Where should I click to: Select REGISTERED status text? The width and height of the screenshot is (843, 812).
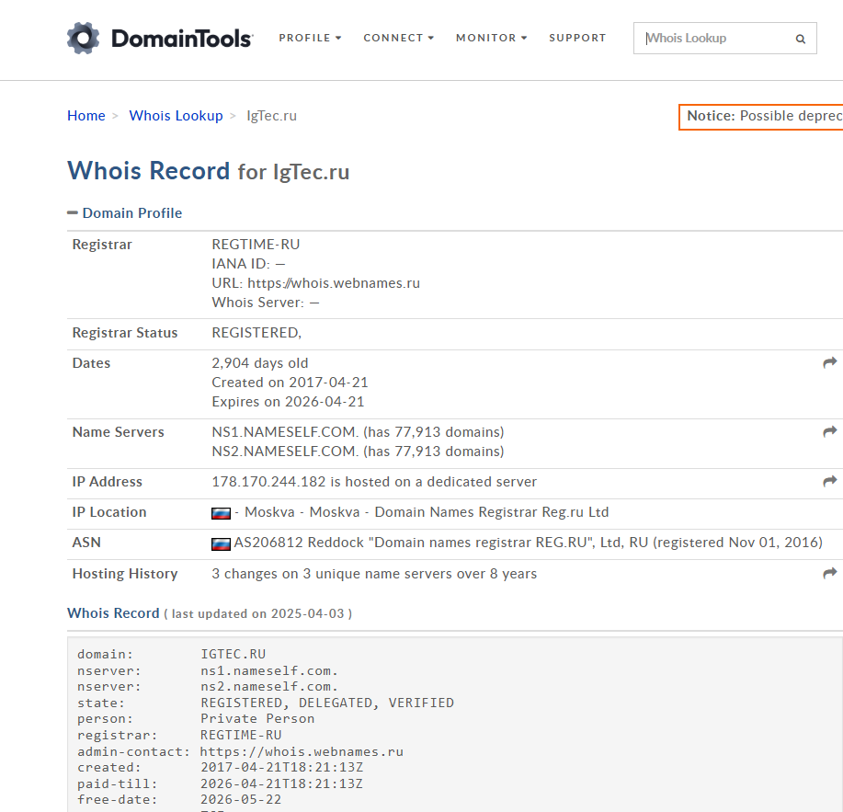[x=256, y=332]
